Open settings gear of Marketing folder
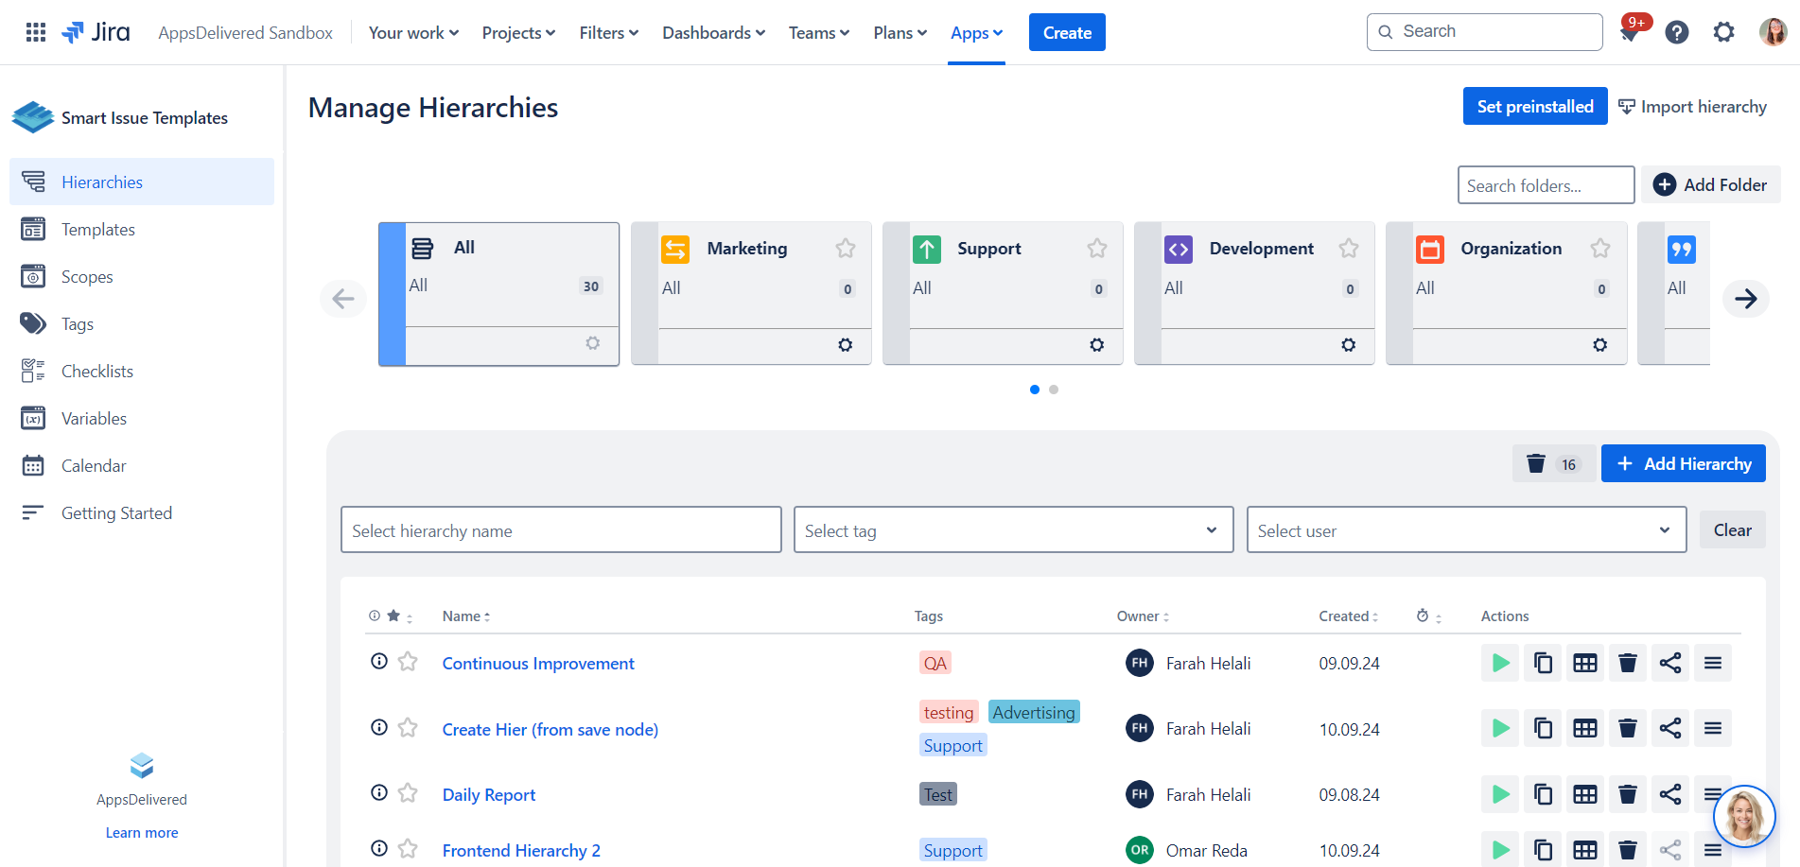Viewport: 1800px width, 867px height. pos(845,345)
